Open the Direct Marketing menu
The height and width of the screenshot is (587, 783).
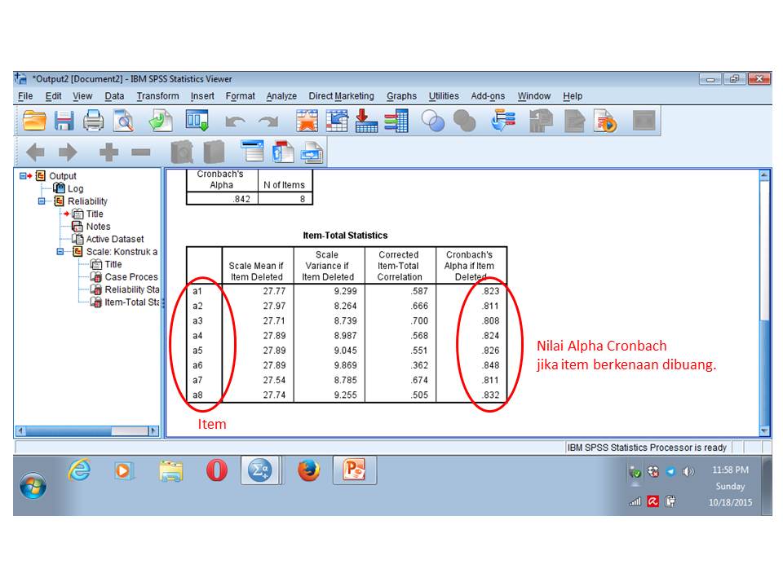tap(341, 96)
